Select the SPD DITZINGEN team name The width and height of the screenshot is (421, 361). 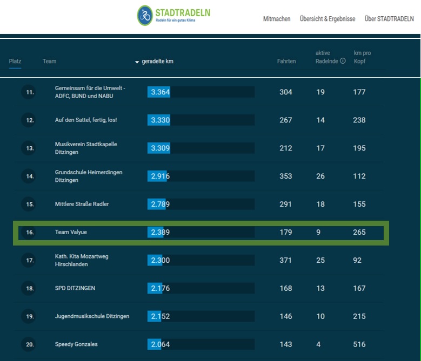click(75, 288)
